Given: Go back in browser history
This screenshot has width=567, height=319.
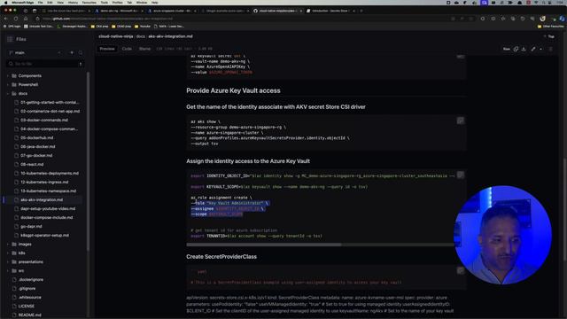Looking at the screenshot, I should (6, 19).
